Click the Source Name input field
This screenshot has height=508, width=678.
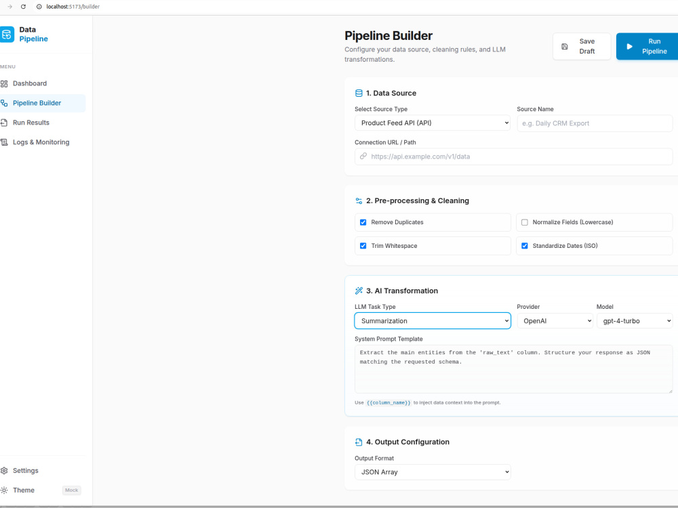click(x=595, y=123)
